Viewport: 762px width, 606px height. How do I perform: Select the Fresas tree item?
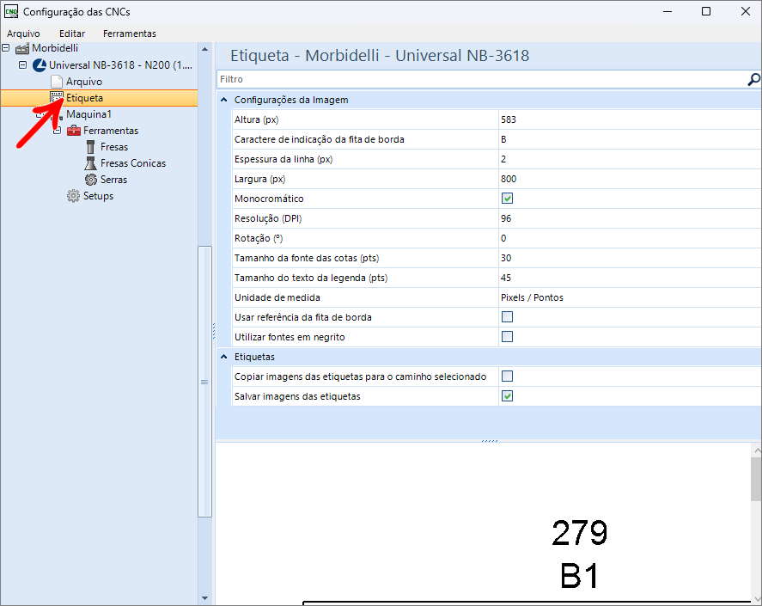click(x=114, y=147)
